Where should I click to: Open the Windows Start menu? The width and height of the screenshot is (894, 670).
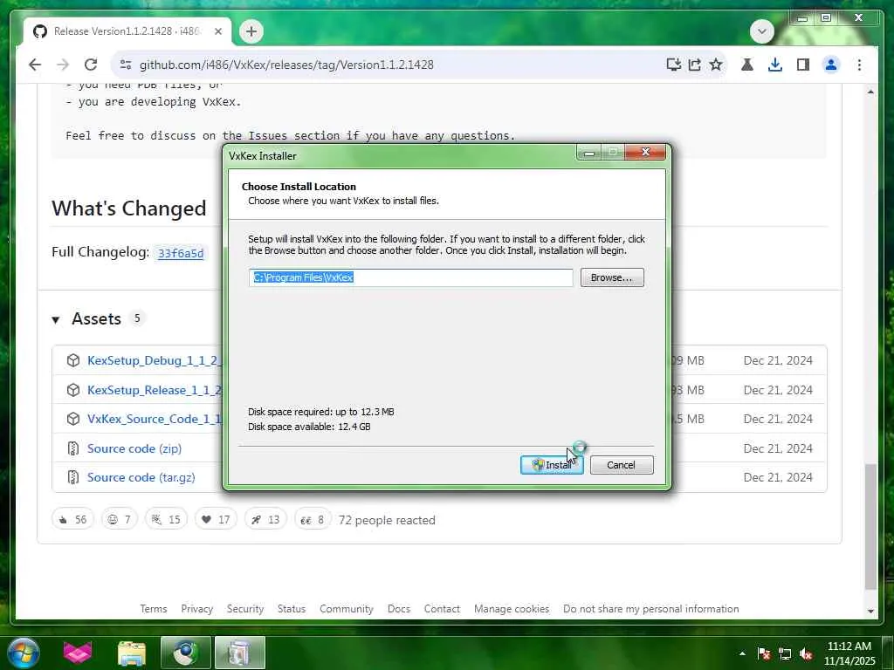(x=24, y=653)
